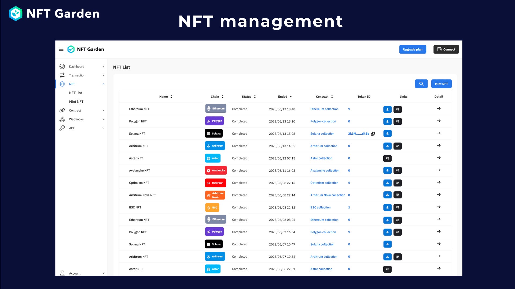
Task: Click the API key icon in sidebar
Action: pyautogui.click(x=62, y=128)
